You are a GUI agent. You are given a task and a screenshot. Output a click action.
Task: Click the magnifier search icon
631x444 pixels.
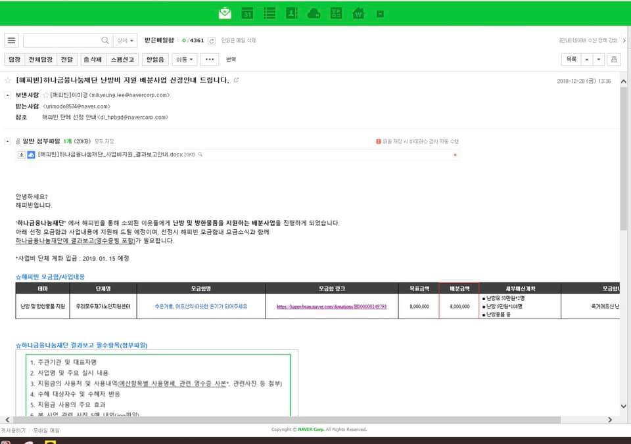[x=105, y=40]
